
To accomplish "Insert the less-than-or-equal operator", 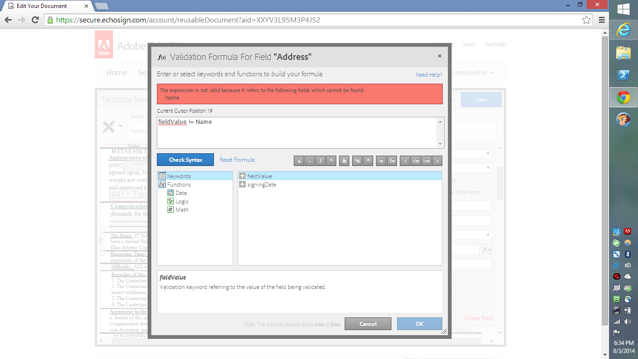I will point(416,161).
